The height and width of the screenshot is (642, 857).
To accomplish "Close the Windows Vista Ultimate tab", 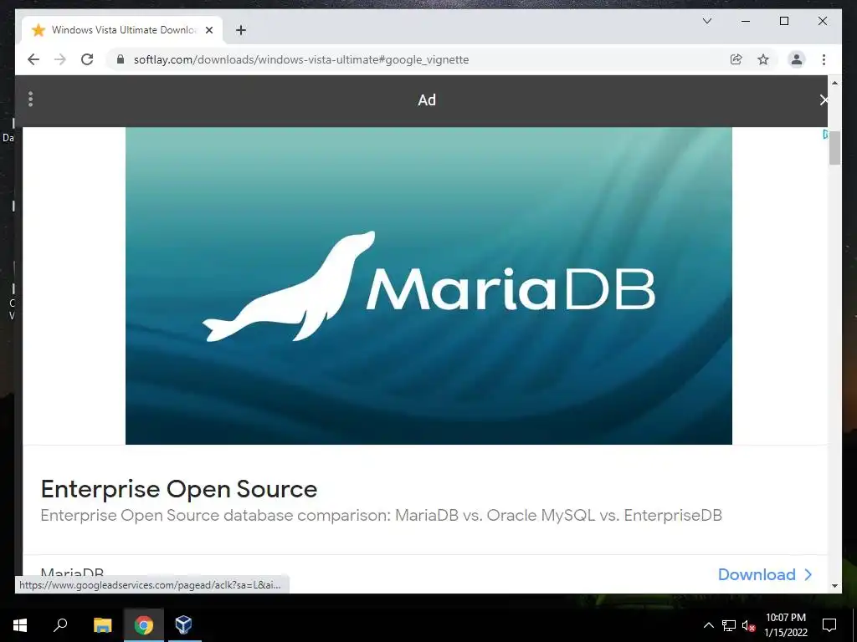I will [x=208, y=30].
